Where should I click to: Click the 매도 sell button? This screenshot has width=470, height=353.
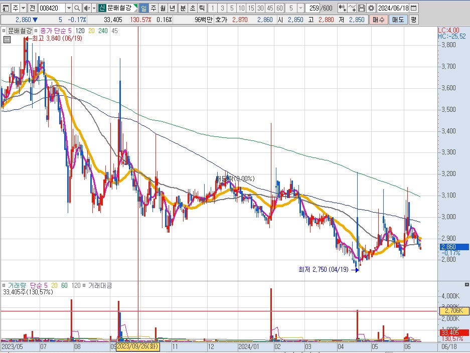pos(398,20)
